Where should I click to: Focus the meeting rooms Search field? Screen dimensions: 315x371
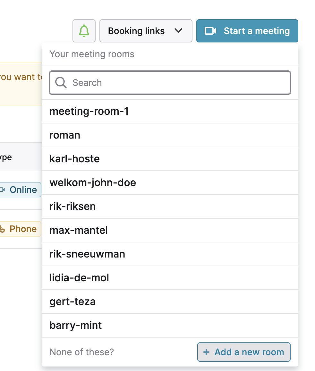coord(170,83)
